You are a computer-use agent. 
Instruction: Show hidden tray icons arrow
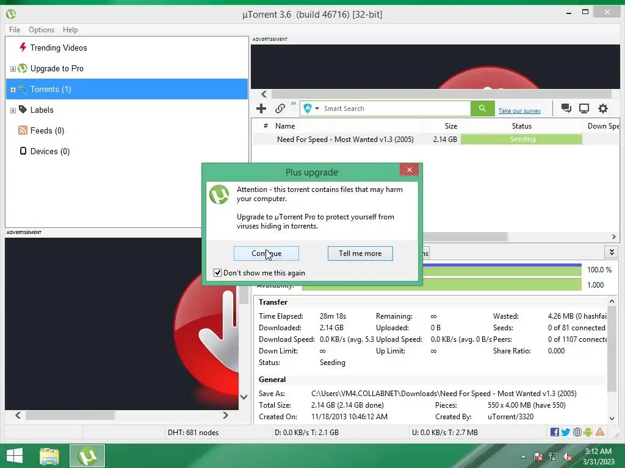(523, 456)
